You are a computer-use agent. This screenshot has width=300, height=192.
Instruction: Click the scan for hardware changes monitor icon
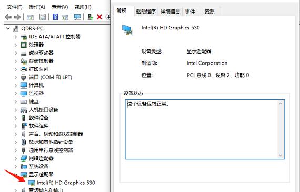point(77,17)
